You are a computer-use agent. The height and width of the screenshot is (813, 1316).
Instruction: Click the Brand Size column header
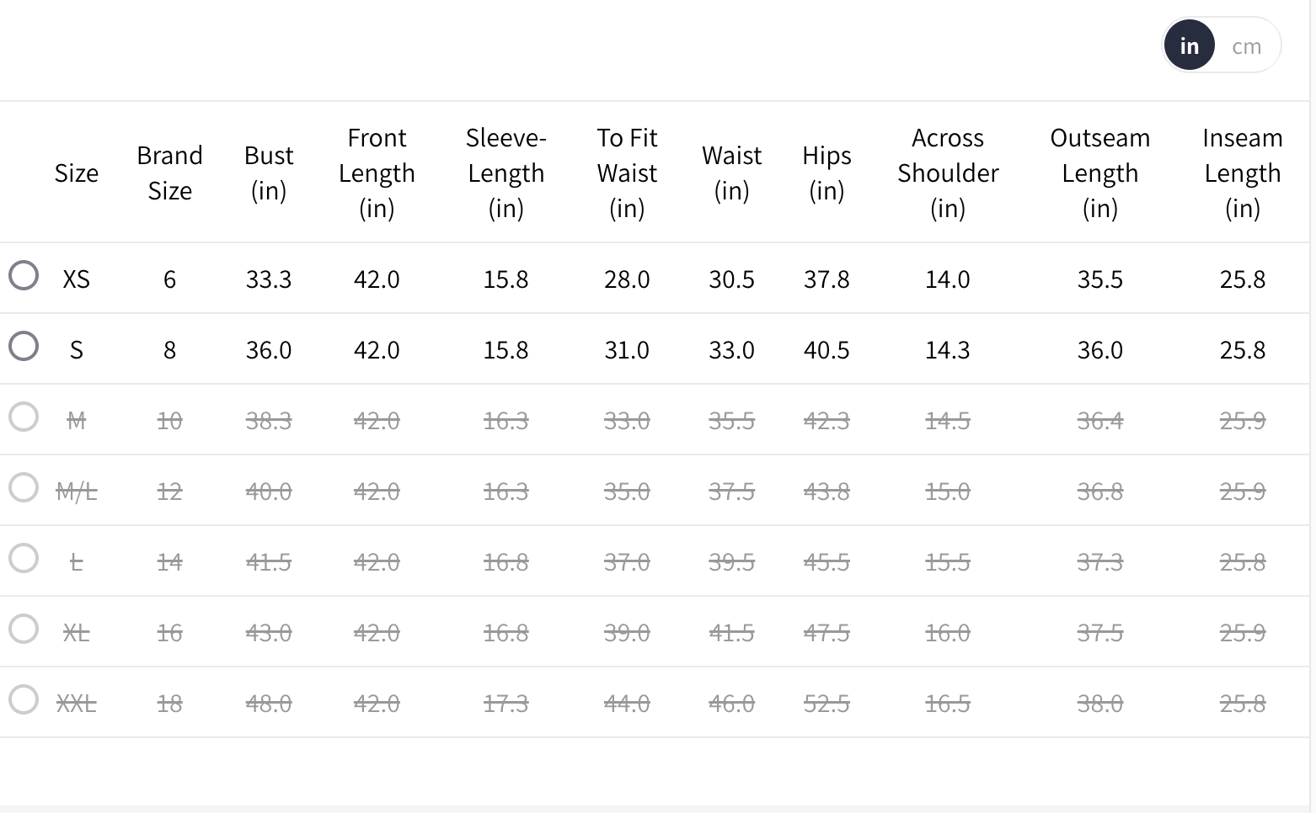click(169, 173)
